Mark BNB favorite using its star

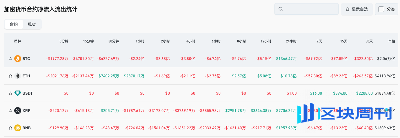point(10,128)
